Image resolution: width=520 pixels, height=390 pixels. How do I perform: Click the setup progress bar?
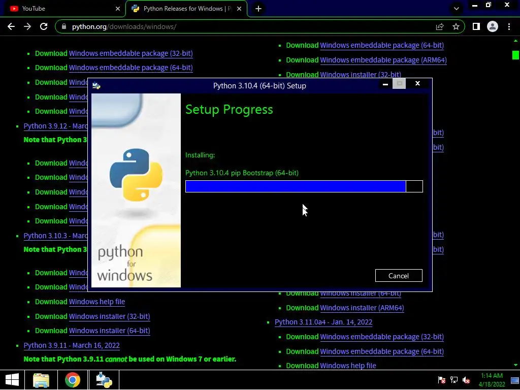pos(304,186)
